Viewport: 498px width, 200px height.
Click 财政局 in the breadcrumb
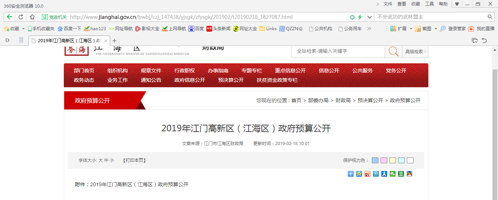coord(343,100)
